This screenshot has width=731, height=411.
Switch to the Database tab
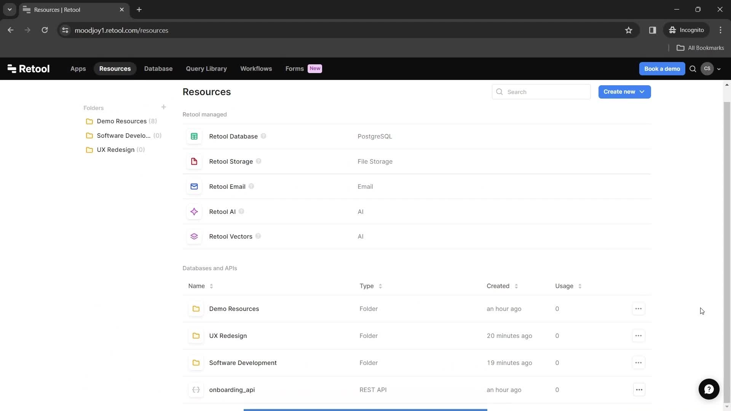[158, 68]
